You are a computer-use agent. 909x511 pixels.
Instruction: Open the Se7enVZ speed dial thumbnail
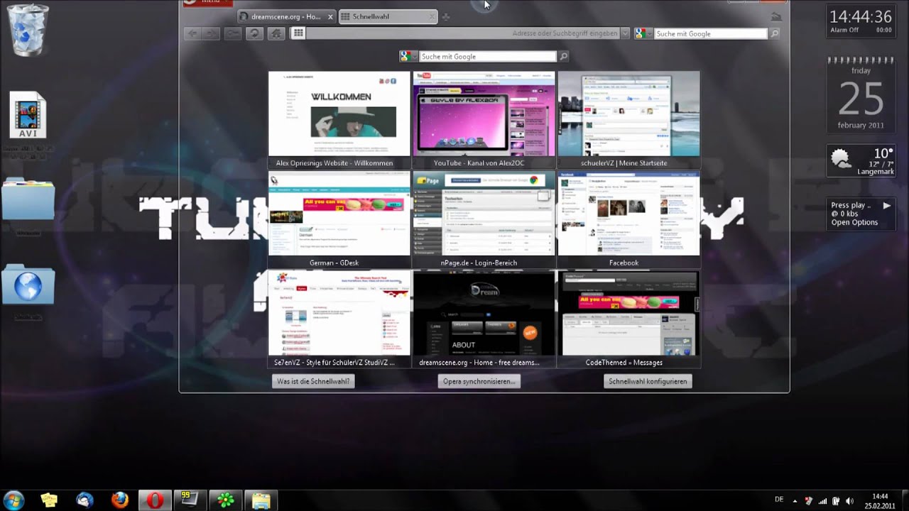coord(339,319)
